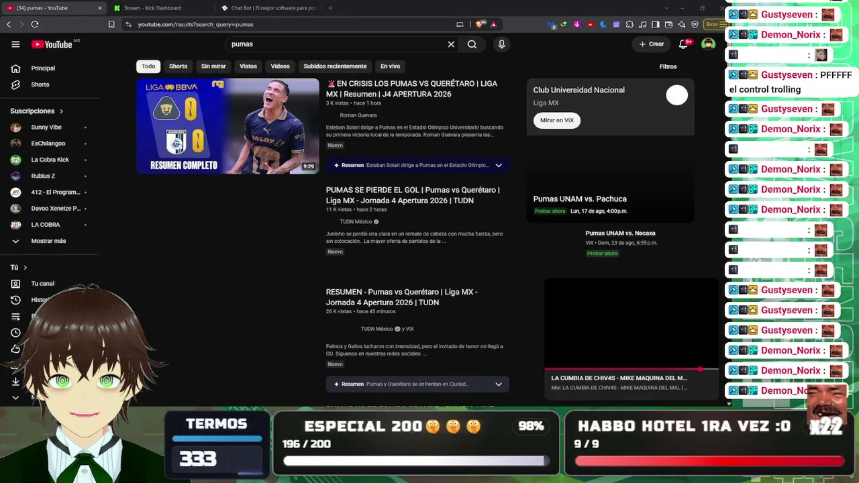Start voice search with the microphone
The image size is (859, 483).
pos(501,44)
